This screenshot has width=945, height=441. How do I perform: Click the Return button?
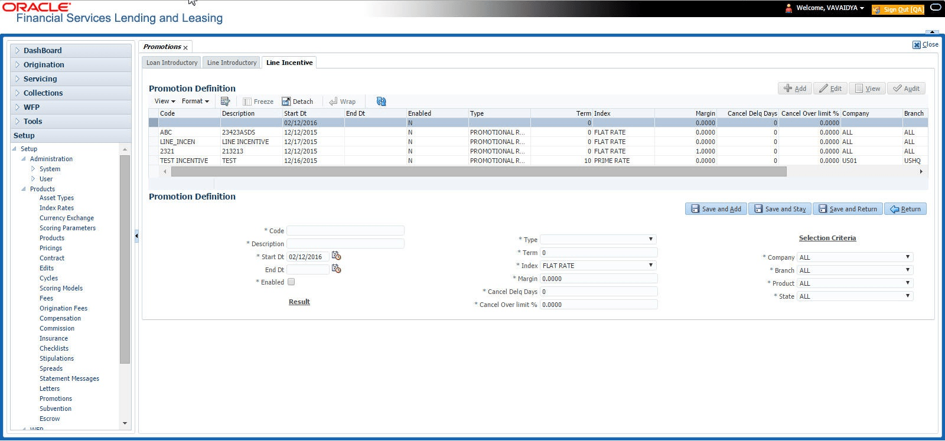pos(905,209)
